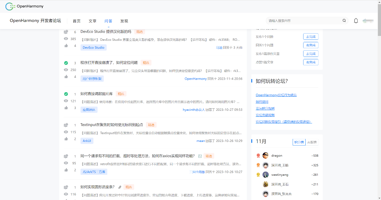This screenshot has height=200, width=381.
Task: Click reply-count icon of 如何实现圆形进度条 question
Action: (66, 187)
